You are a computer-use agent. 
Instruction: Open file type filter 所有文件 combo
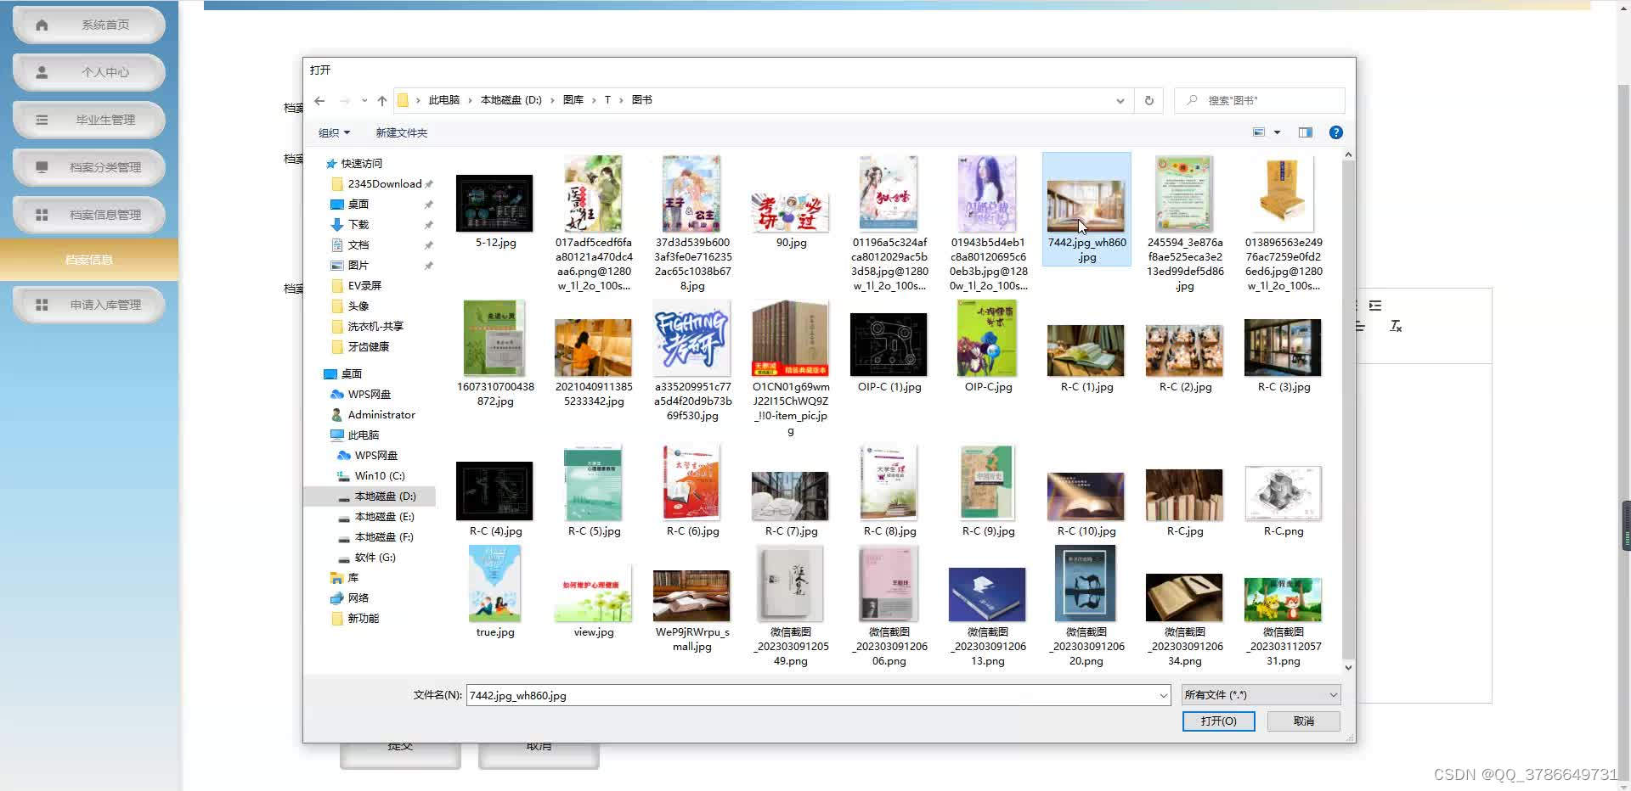[1261, 695]
